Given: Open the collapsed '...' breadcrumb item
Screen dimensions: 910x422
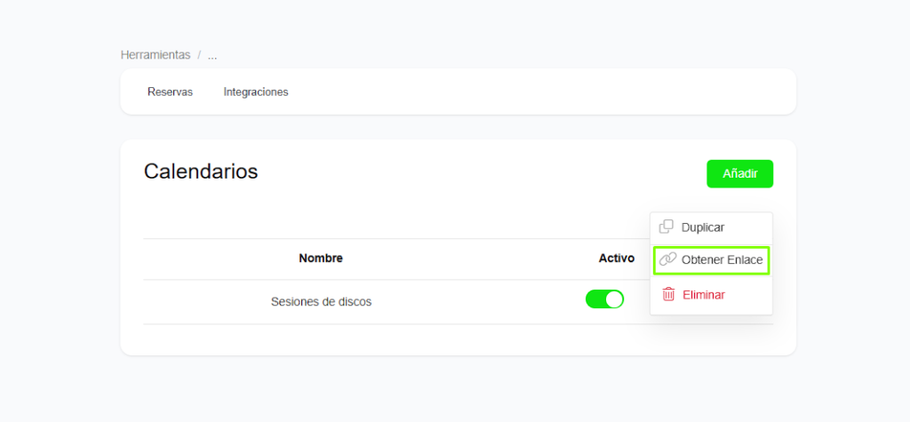Looking at the screenshot, I should point(212,55).
